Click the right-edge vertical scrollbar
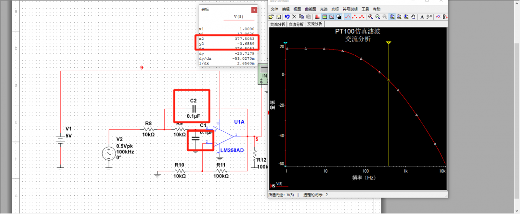This screenshot has height=214, width=520. 517,106
